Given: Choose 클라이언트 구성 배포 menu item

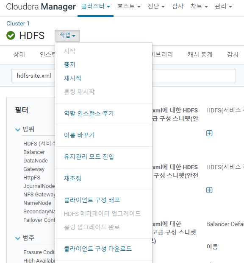Looking at the screenshot, I should pyautogui.click(x=92, y=200).
